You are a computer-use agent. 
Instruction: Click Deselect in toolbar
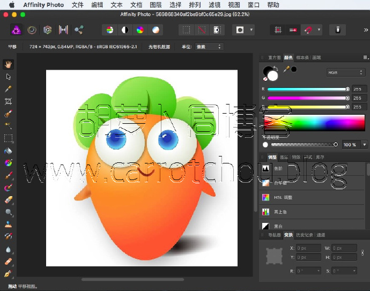(202, 30)
